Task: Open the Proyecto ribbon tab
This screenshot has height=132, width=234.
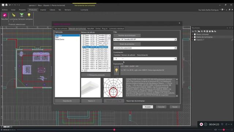Action: [x=22, y=10]
